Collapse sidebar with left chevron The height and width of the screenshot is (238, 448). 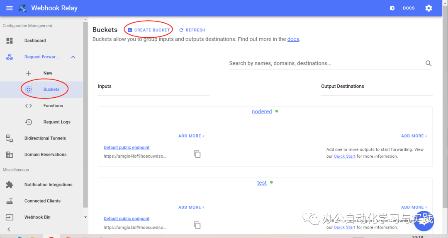pos(9,229)
